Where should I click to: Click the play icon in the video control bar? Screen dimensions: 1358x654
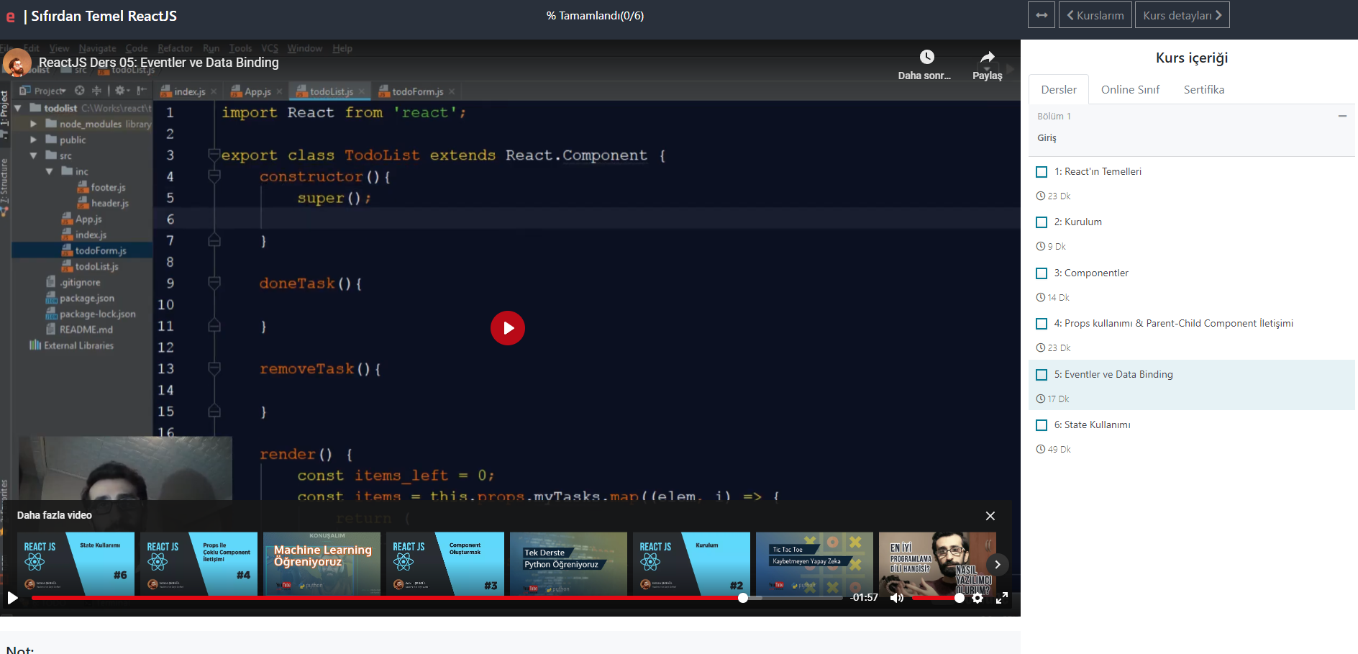tap(13, 598)
